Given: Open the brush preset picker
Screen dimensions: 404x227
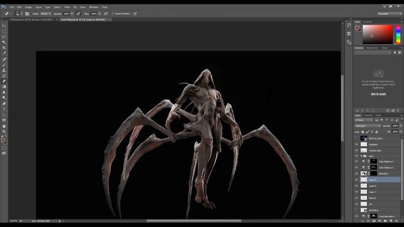Looking at the screenshot, I should tap(18, 14).
